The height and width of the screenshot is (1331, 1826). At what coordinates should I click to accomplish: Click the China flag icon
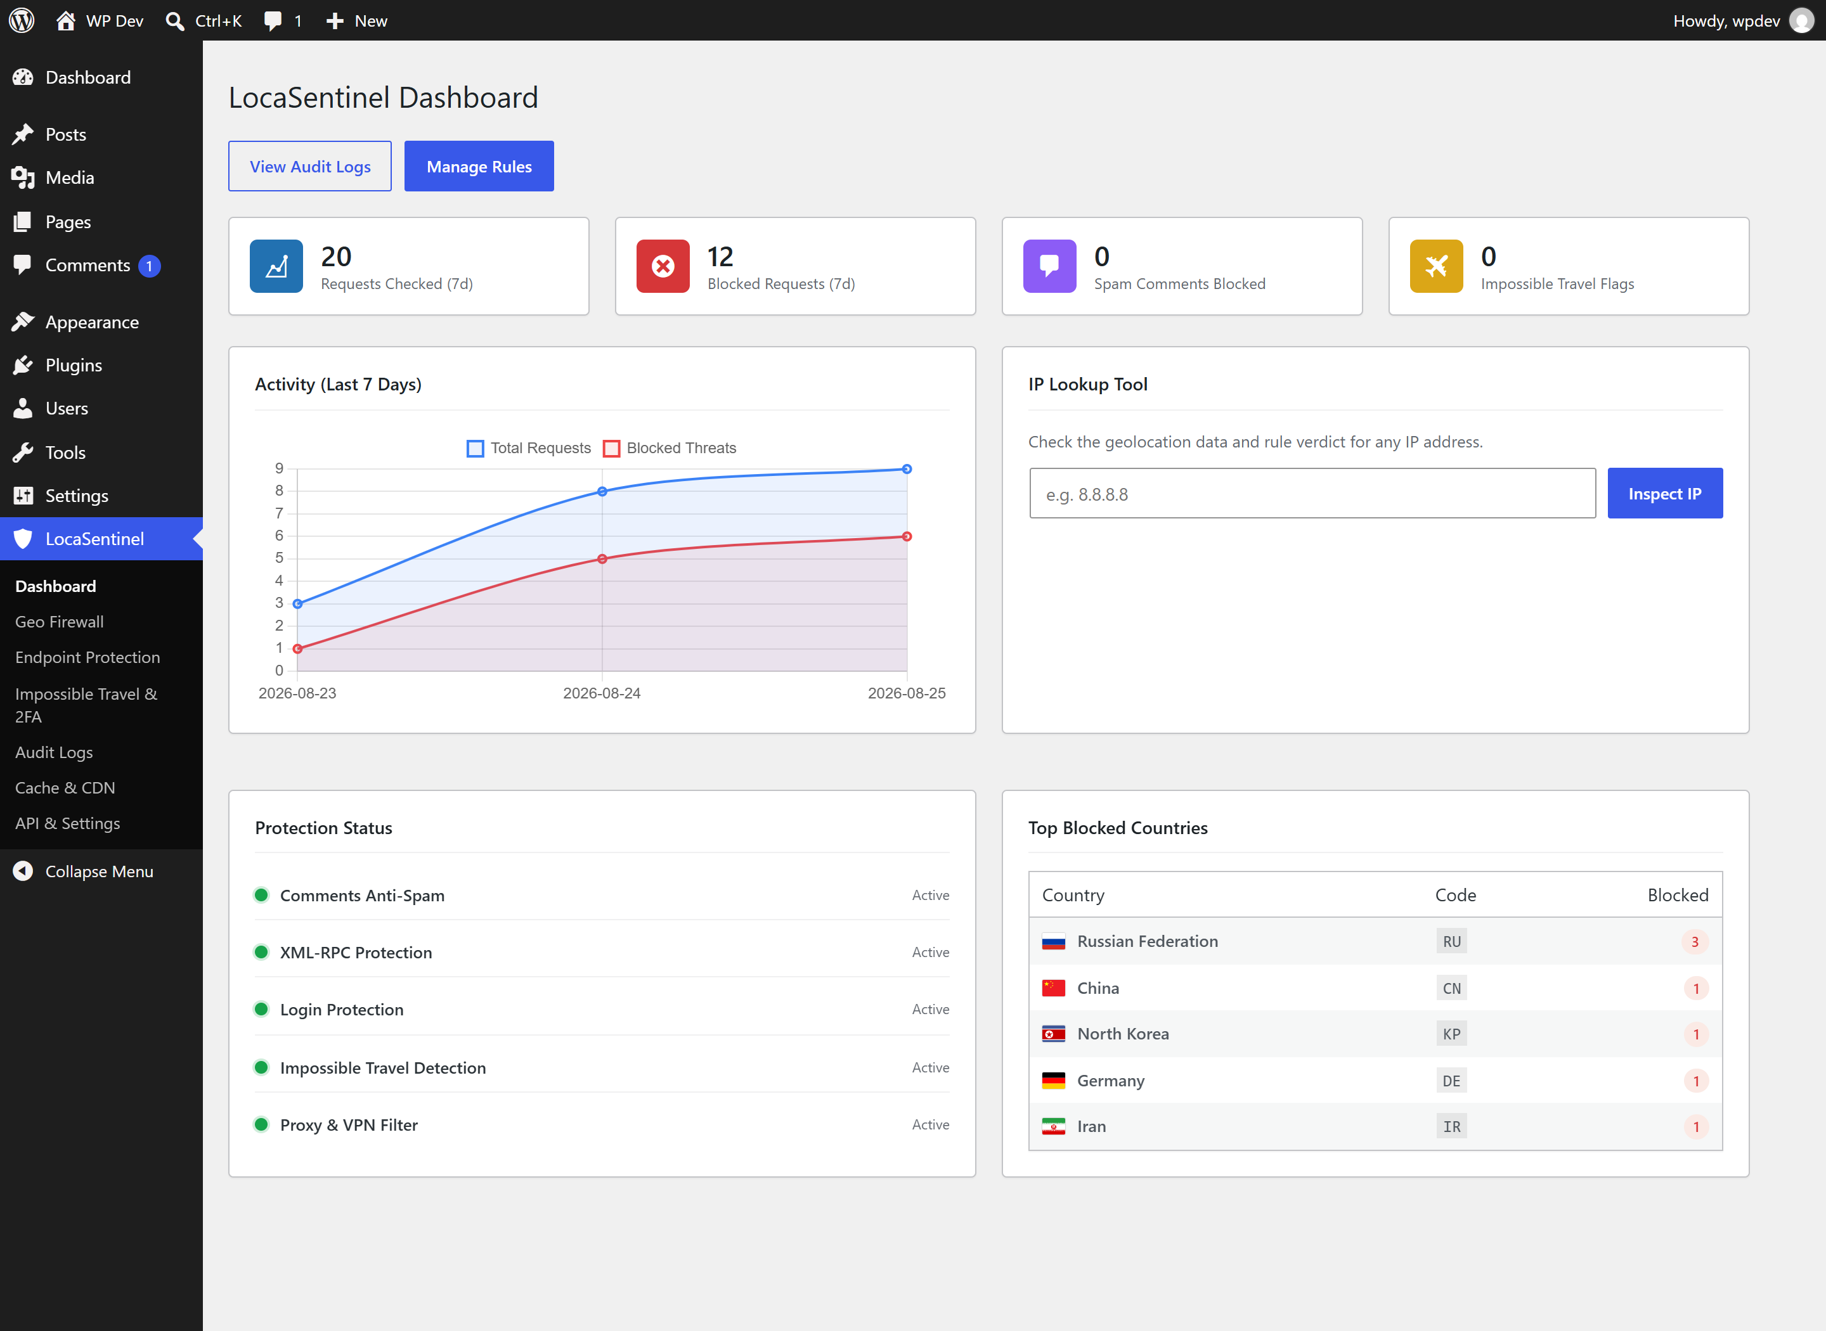point(1053,987)
